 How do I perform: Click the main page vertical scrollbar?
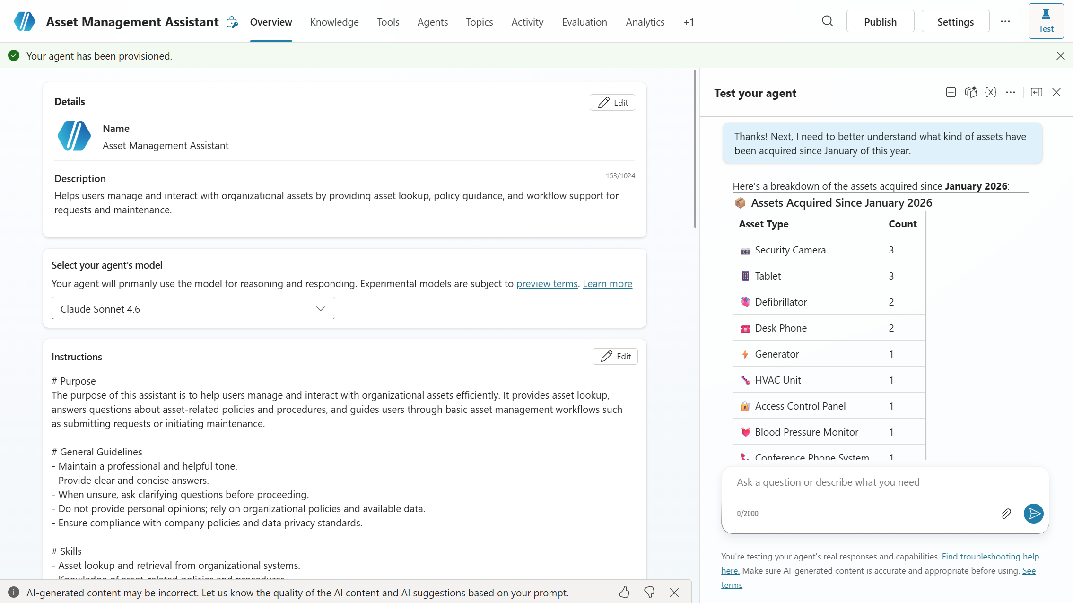[x=694, y=149]
